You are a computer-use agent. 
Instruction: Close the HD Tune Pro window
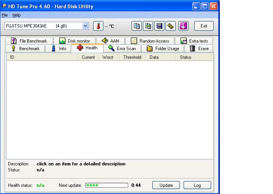point(214,6)
